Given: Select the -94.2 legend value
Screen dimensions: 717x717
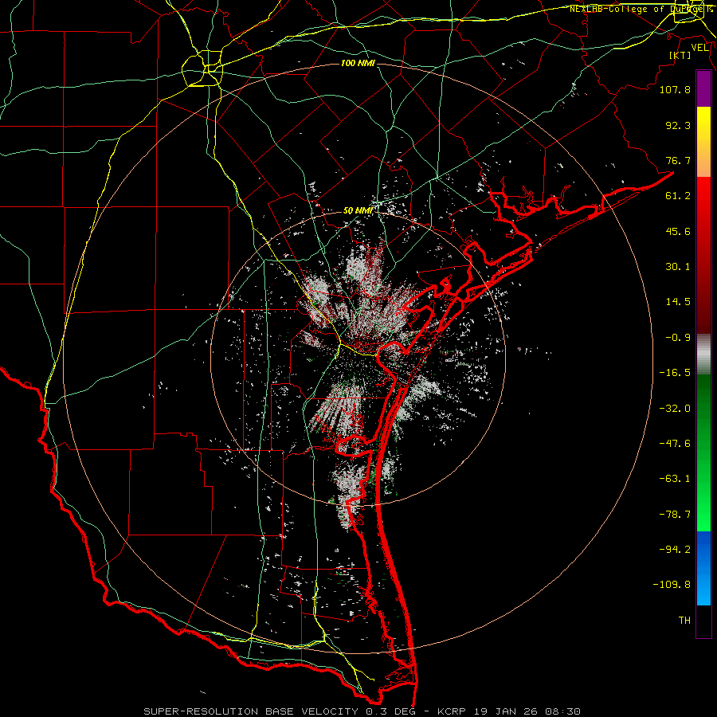Looking at the screenshot, I should click(675, 550).
